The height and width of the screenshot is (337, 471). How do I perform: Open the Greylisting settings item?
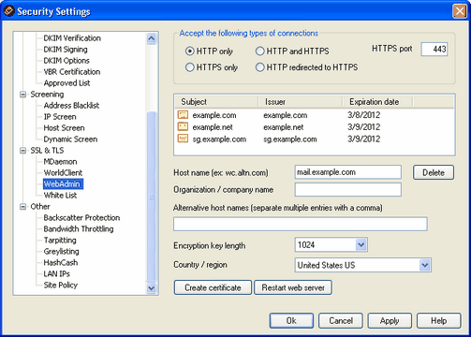(61, 252)
